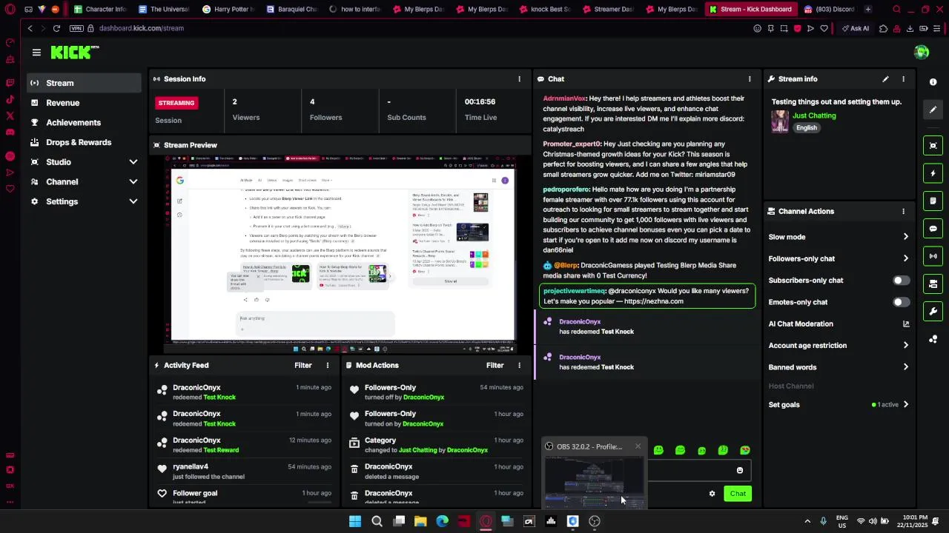Toggle Subscribers-only chat switch
949x533 pixels.
pyautogui.click(x=901, y=281)
